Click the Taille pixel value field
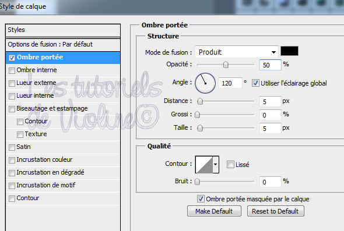 pos(271,128)
